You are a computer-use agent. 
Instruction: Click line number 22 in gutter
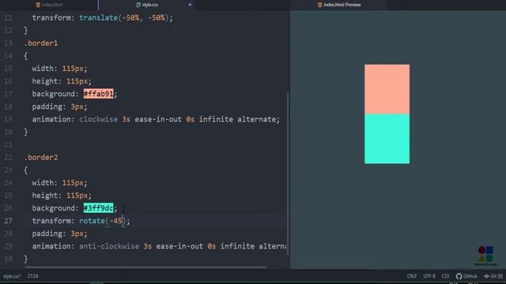pos(8,158)
